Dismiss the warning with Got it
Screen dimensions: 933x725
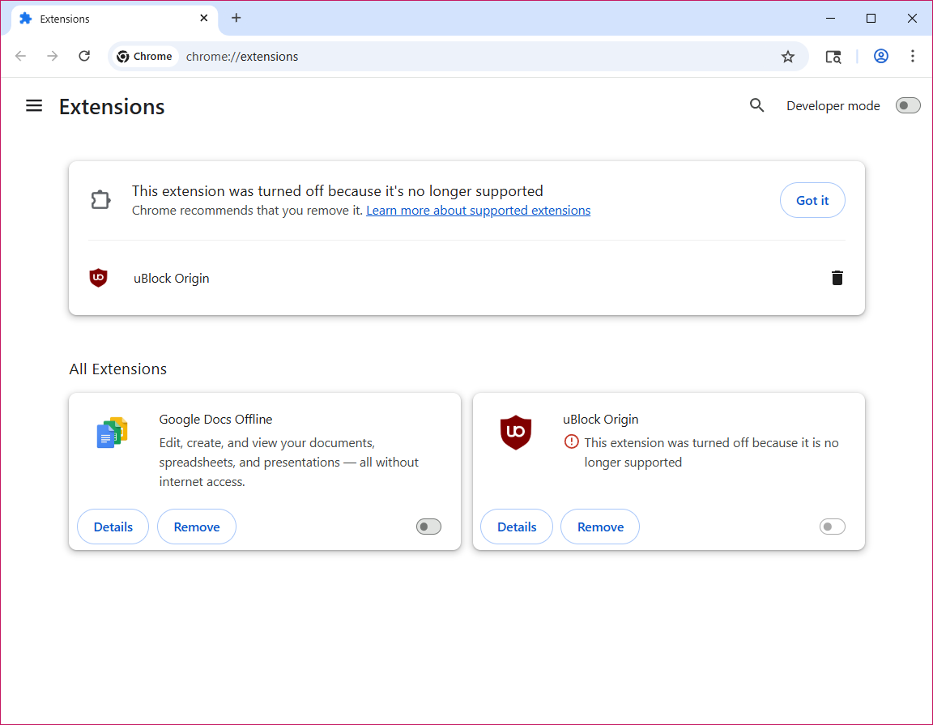coord(812,201)
